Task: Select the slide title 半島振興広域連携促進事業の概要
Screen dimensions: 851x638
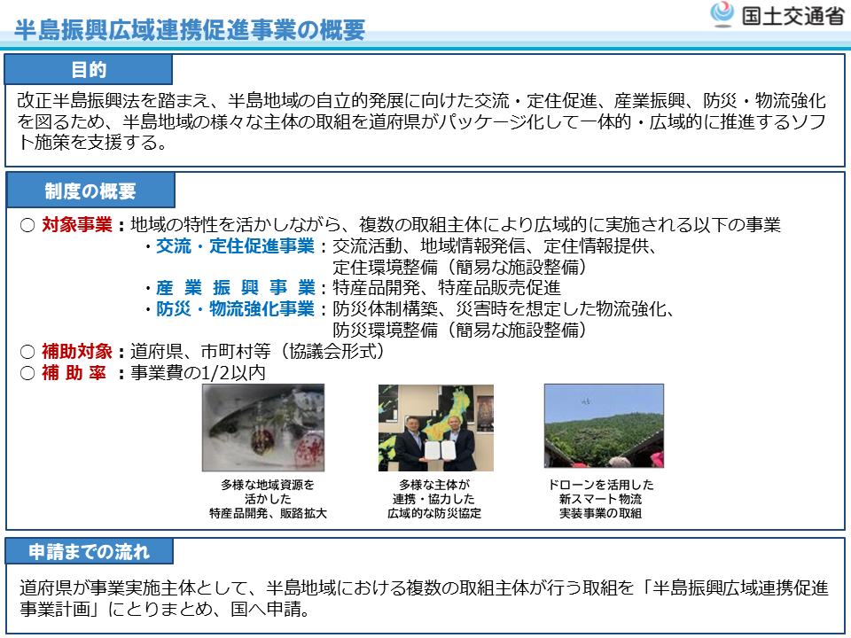Action: (190, 30)
